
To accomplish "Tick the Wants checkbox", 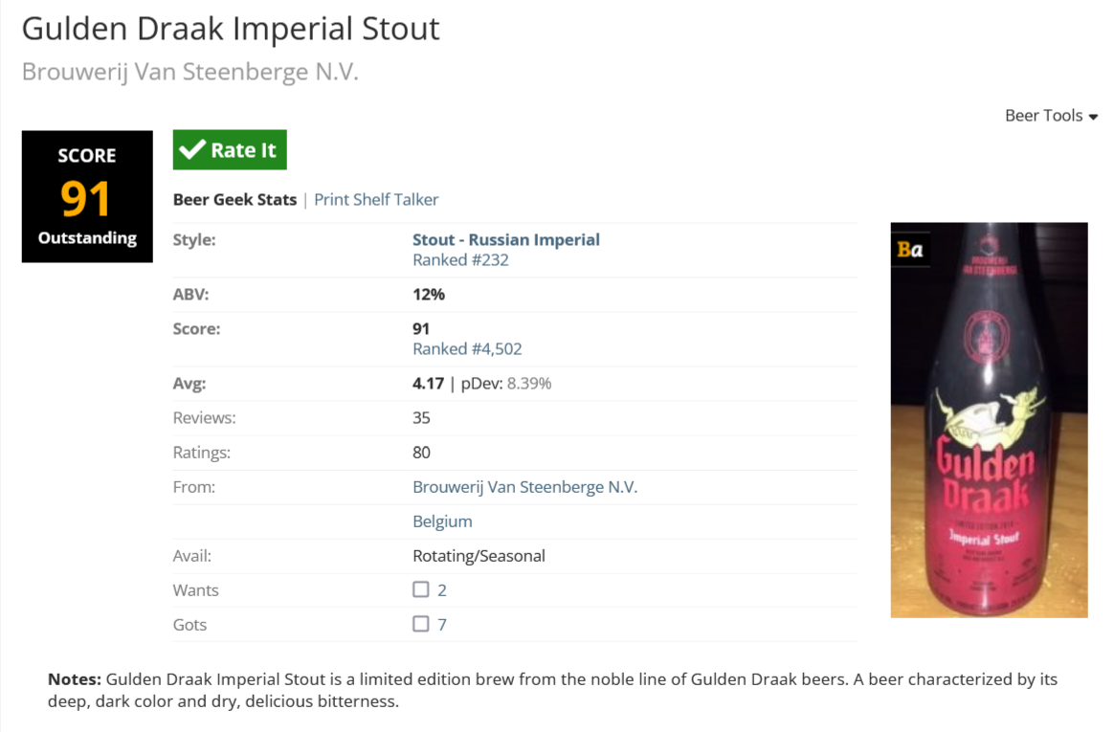I will click(421, 589).
